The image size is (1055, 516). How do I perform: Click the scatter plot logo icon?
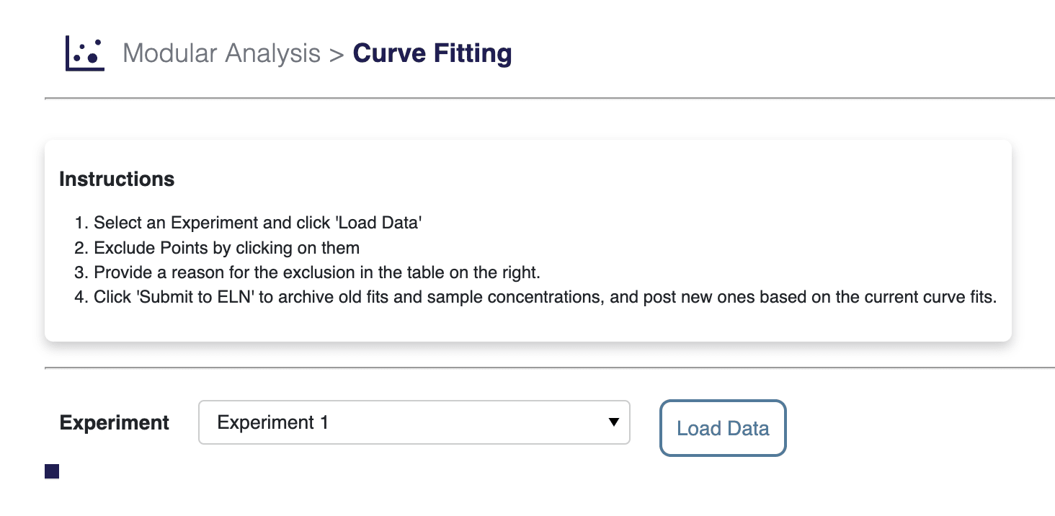click(x=85, y=54)
